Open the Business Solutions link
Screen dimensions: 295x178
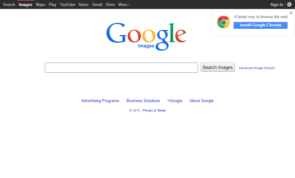click(143, 101)
